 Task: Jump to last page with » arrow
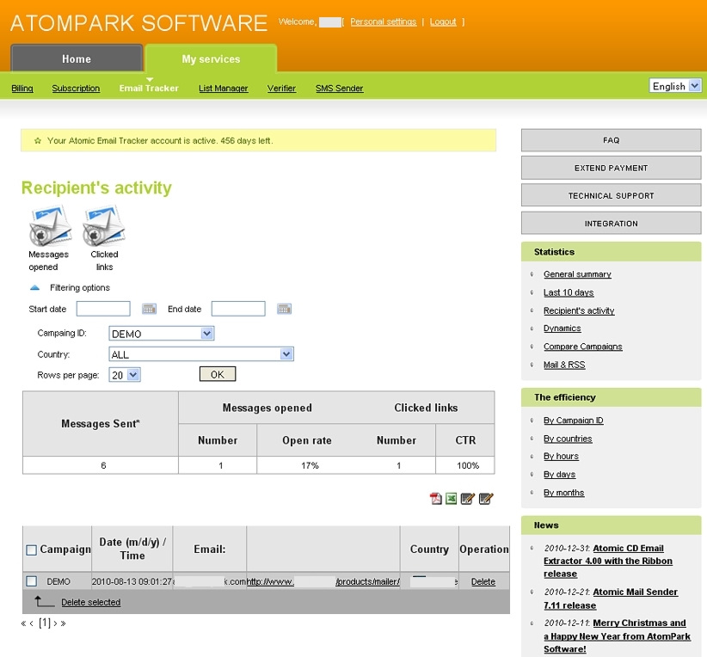click(63, 623)
